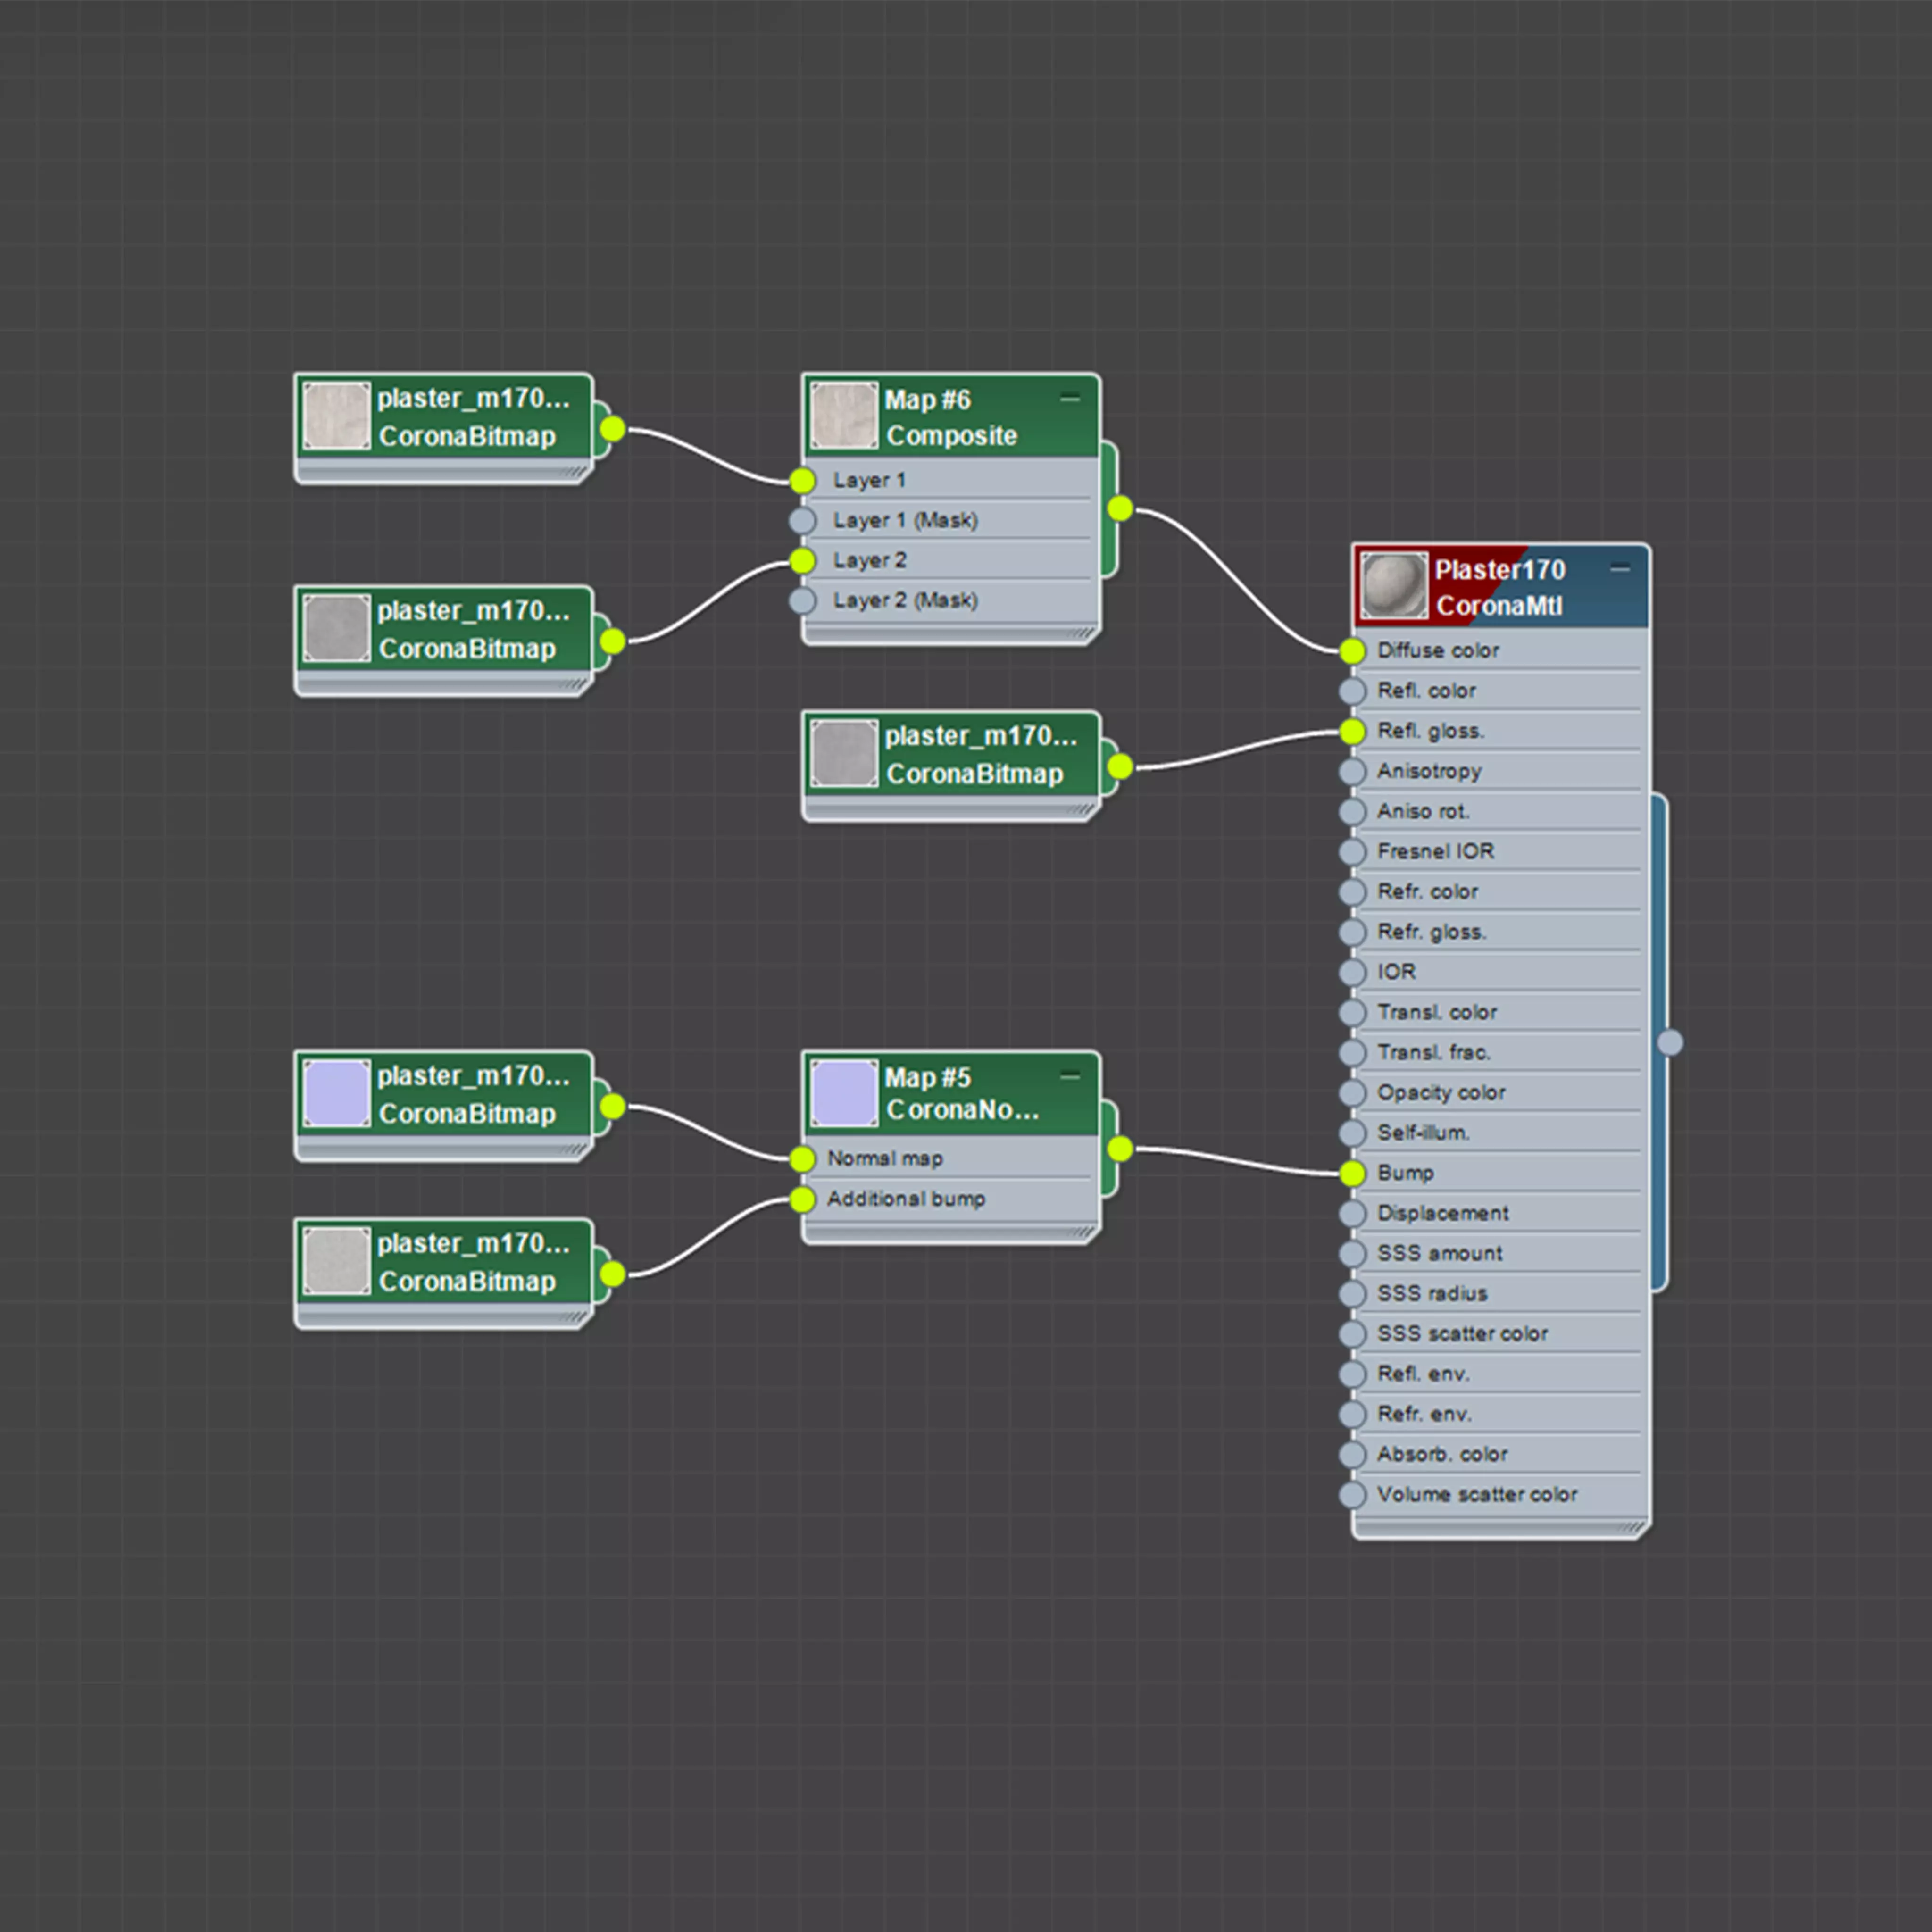Click the Displacement input socket
Image resolution: width=1932 pixels, height=1932 pixels.
click(x=1352, y=1213)
